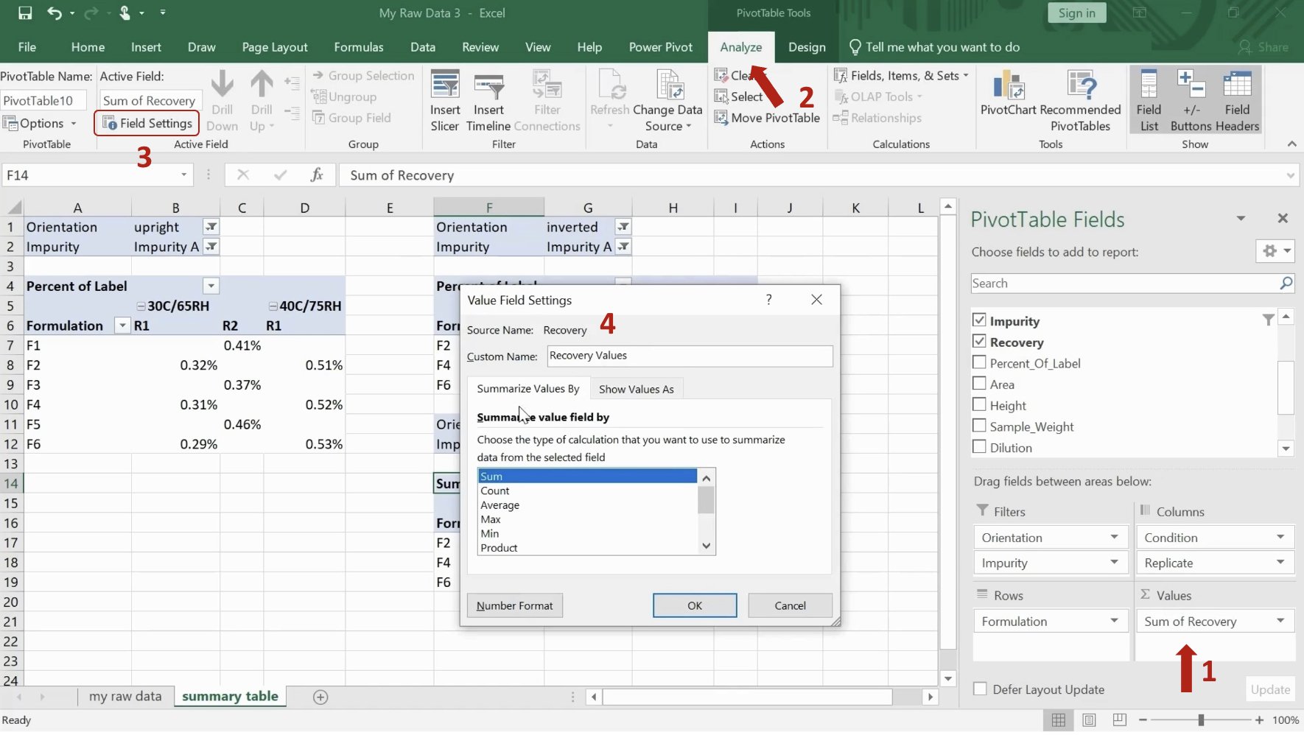Open the Orientation filter dropdown in cell B1
Screen dimensions: 1304x735
(x=211, y=227)
